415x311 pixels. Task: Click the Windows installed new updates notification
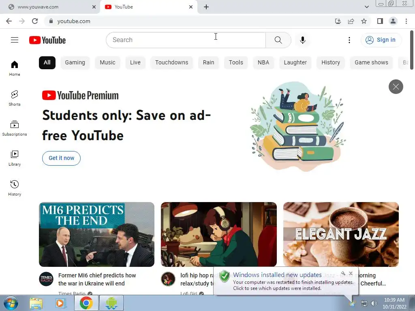(x=286, y=281)
